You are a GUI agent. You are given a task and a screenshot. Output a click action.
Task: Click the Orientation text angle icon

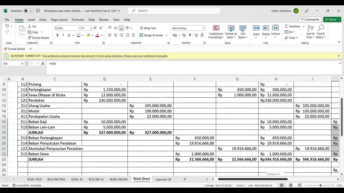(128, 28)
